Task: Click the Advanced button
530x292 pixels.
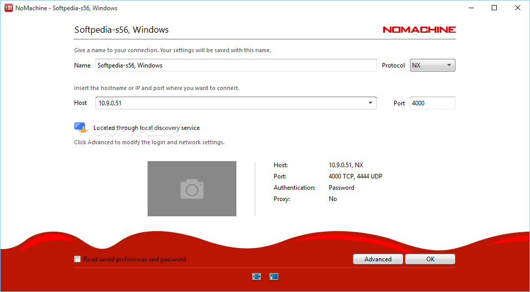Action: point(378,259)
